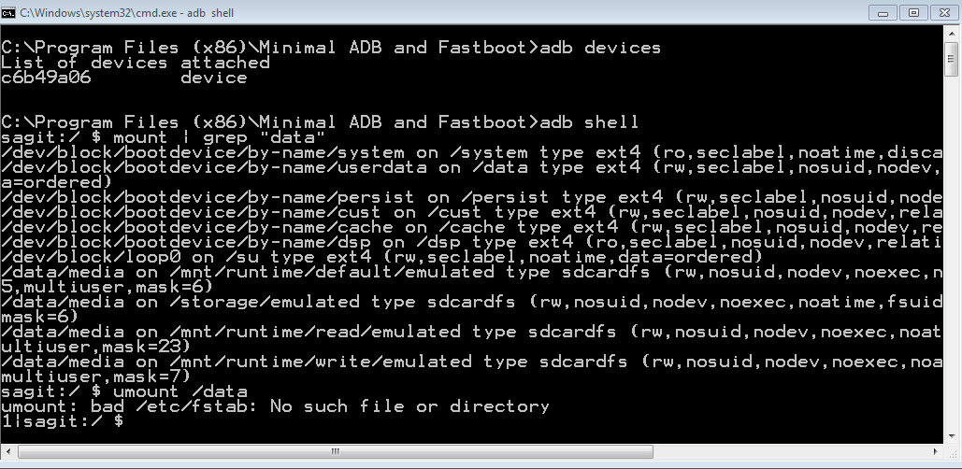Viewport: 962px width, 469px height.
Task: Click the device serial c6b49a06
Action: click(x=46, y=78)
